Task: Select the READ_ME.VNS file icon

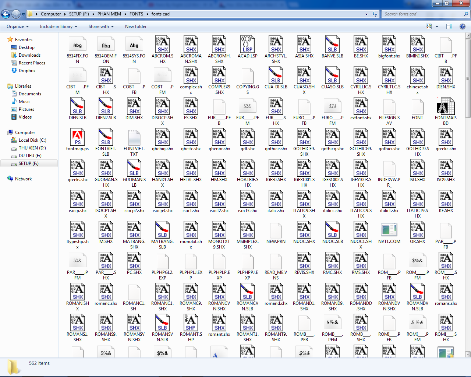Action: coord(276,261)
